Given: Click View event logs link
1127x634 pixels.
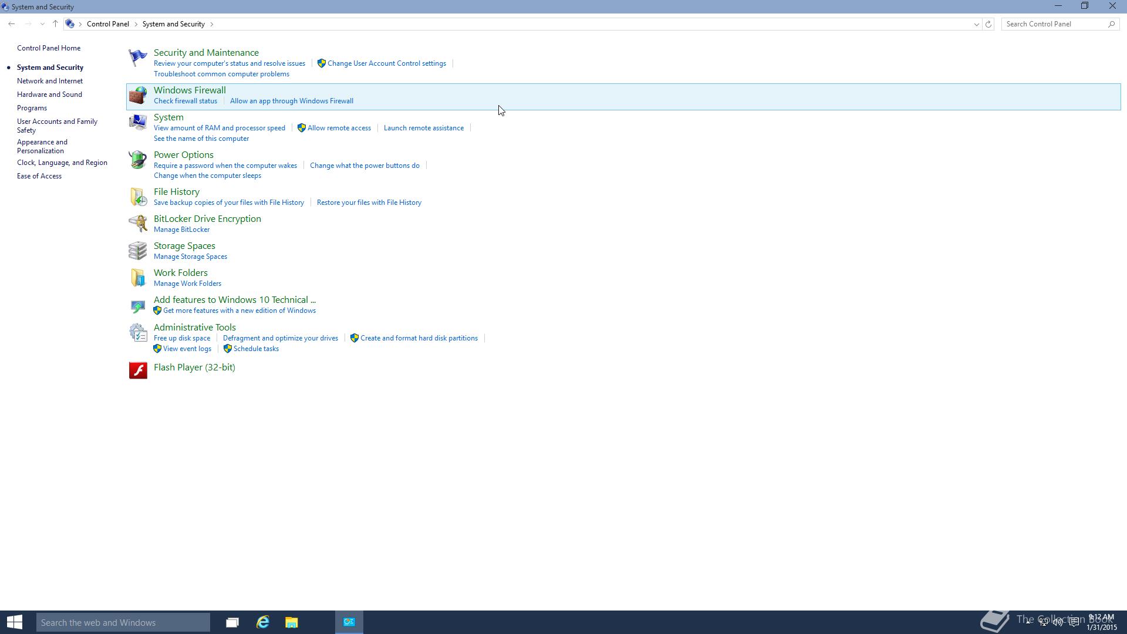Looking at the screenshot, I should coord(187,349).
